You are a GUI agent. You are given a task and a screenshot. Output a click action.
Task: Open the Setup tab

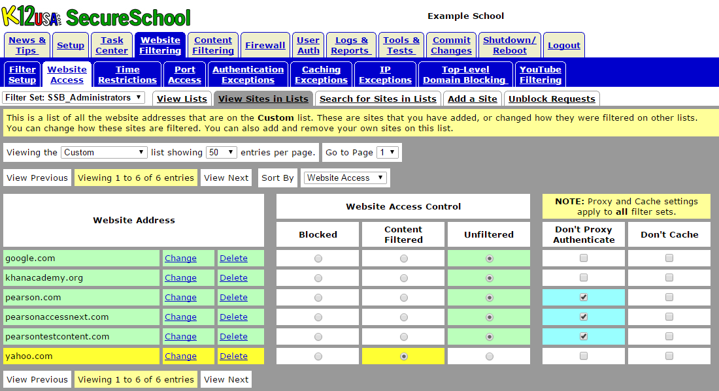coord(71,45)
